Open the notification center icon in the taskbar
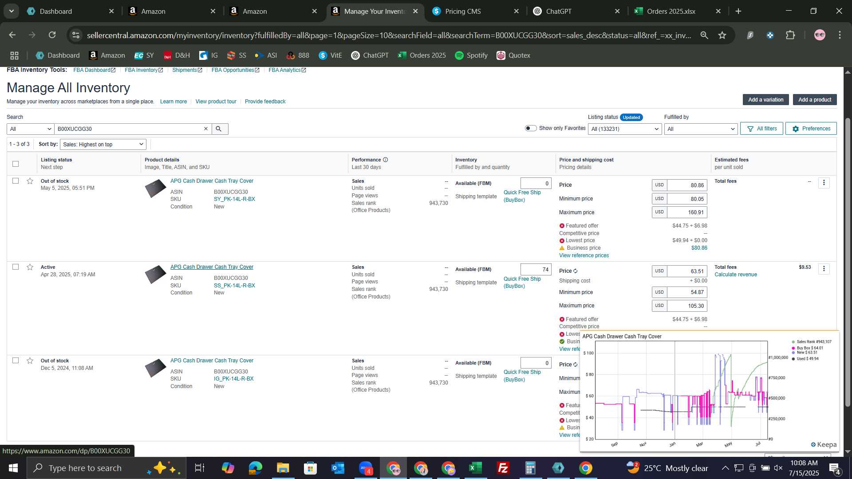 pos(834,468)
